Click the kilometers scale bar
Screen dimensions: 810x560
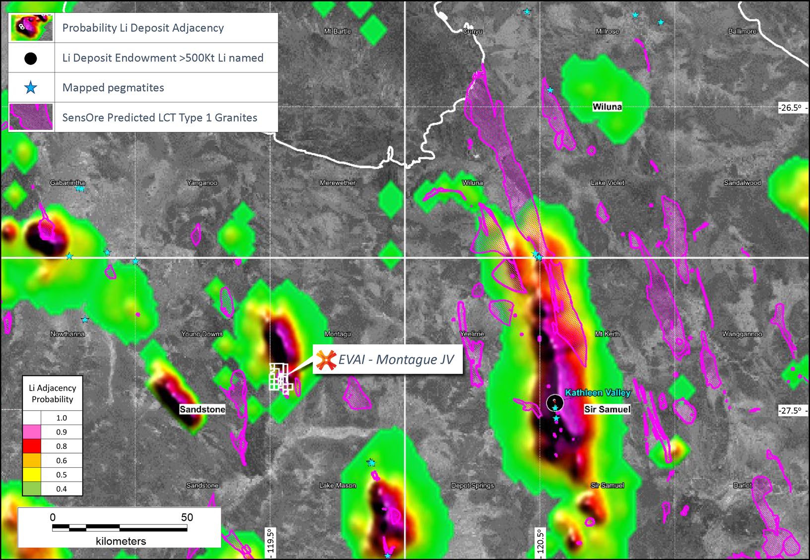(119, 527)
